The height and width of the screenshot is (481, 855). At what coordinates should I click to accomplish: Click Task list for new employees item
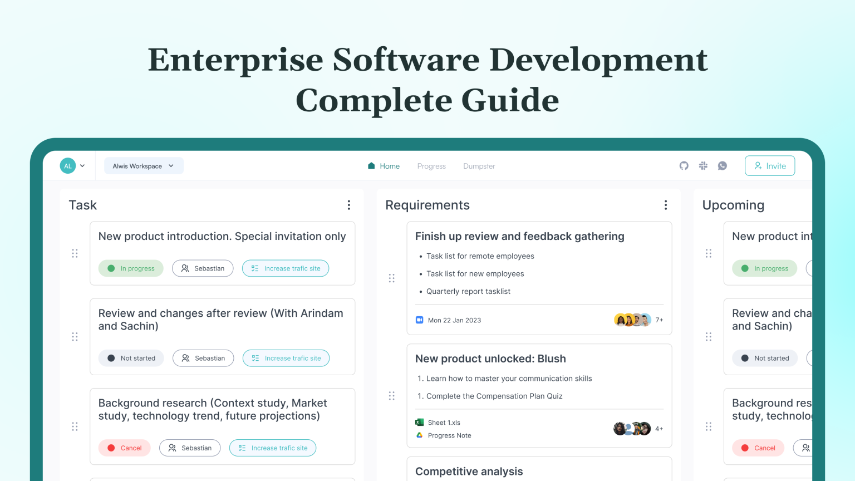(475, 273)
